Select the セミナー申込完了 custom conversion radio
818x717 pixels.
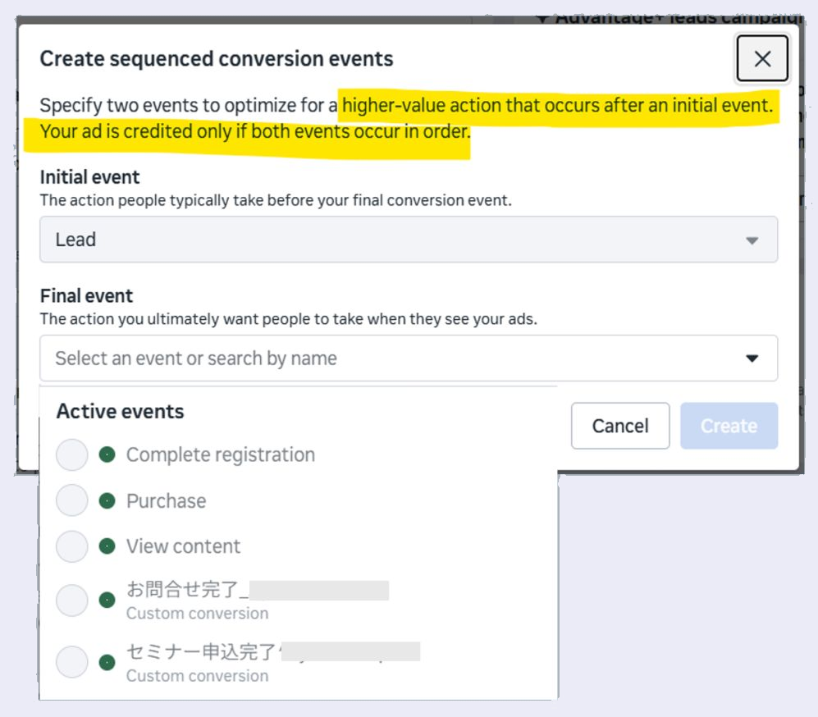tap(72, 662)
